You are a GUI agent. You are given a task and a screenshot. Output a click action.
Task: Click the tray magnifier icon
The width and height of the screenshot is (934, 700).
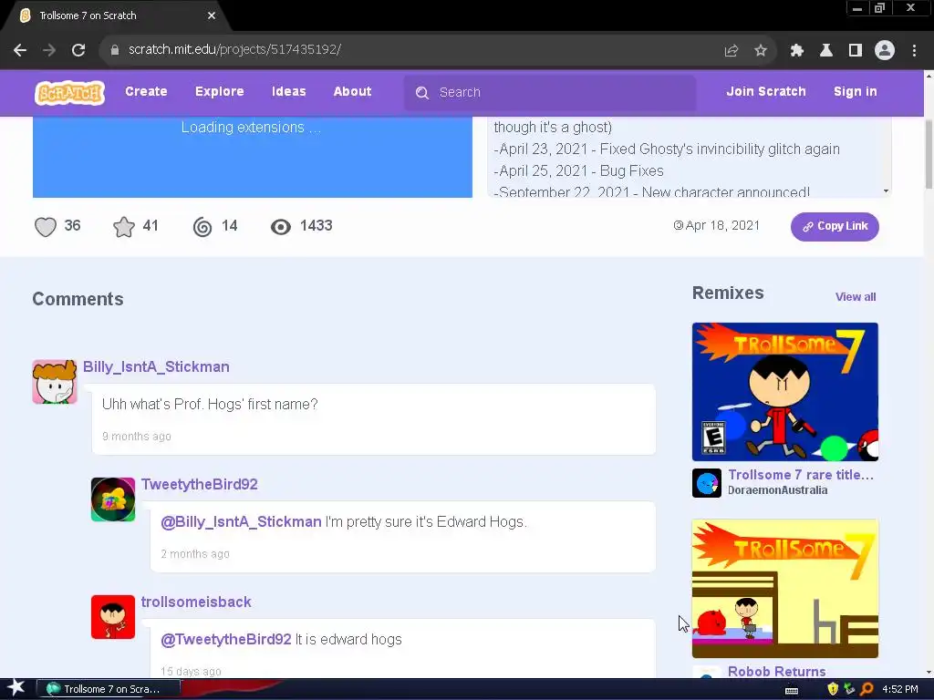coord(867,689)
